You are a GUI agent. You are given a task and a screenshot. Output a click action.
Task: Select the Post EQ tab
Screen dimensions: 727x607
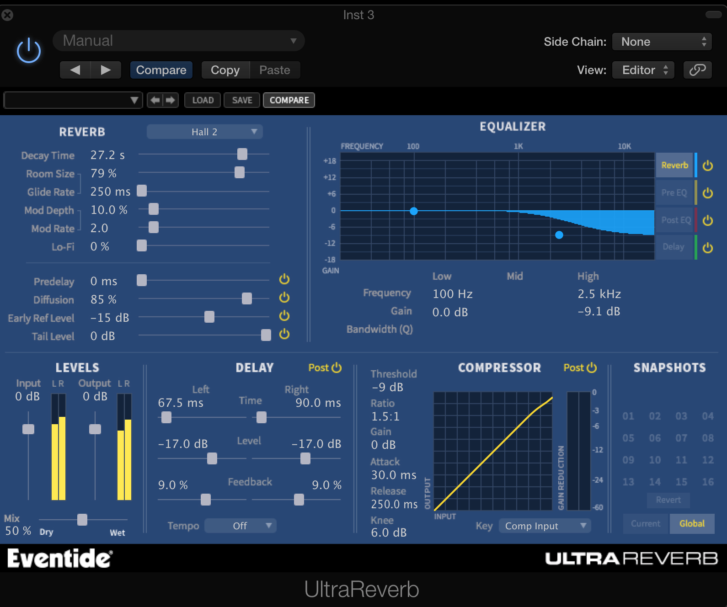[675, 220]
